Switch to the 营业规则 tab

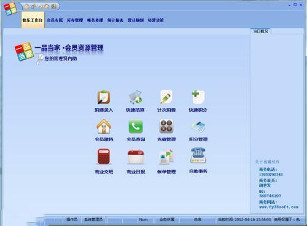[x=136, y=20]
